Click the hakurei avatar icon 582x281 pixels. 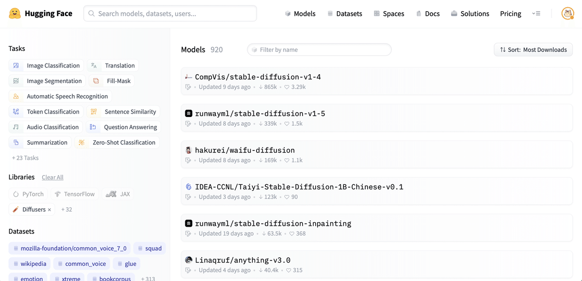[189, 150]
